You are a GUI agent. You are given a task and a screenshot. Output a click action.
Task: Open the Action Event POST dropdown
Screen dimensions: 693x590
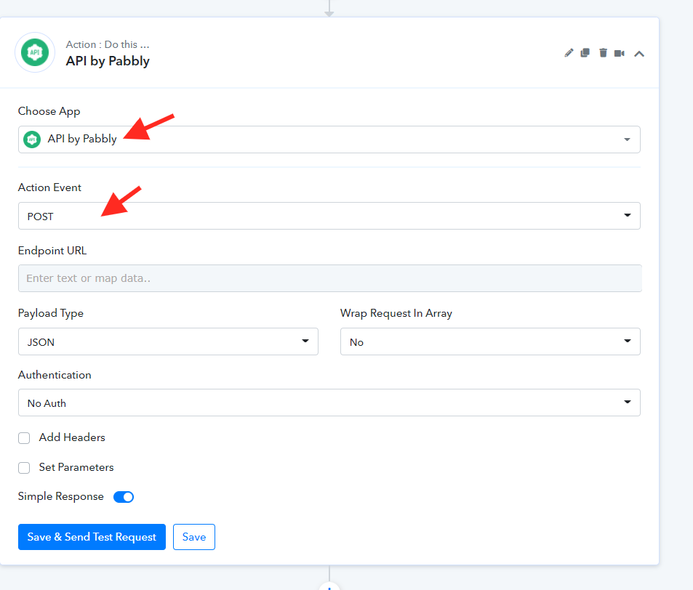(329, 216)
